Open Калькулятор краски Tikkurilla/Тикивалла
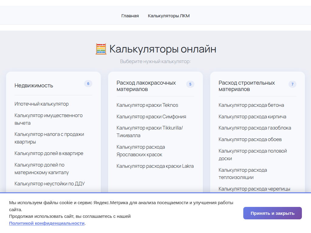The height and width of the screenshot is (233, 311). click(149, 132)
